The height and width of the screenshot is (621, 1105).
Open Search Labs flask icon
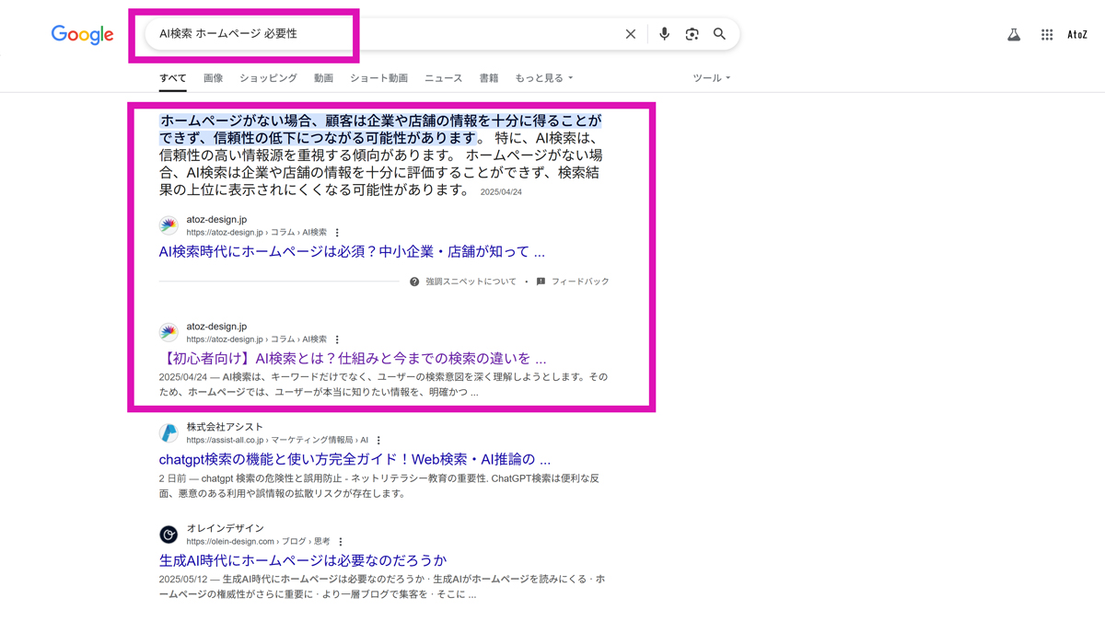click(1014, 35)
